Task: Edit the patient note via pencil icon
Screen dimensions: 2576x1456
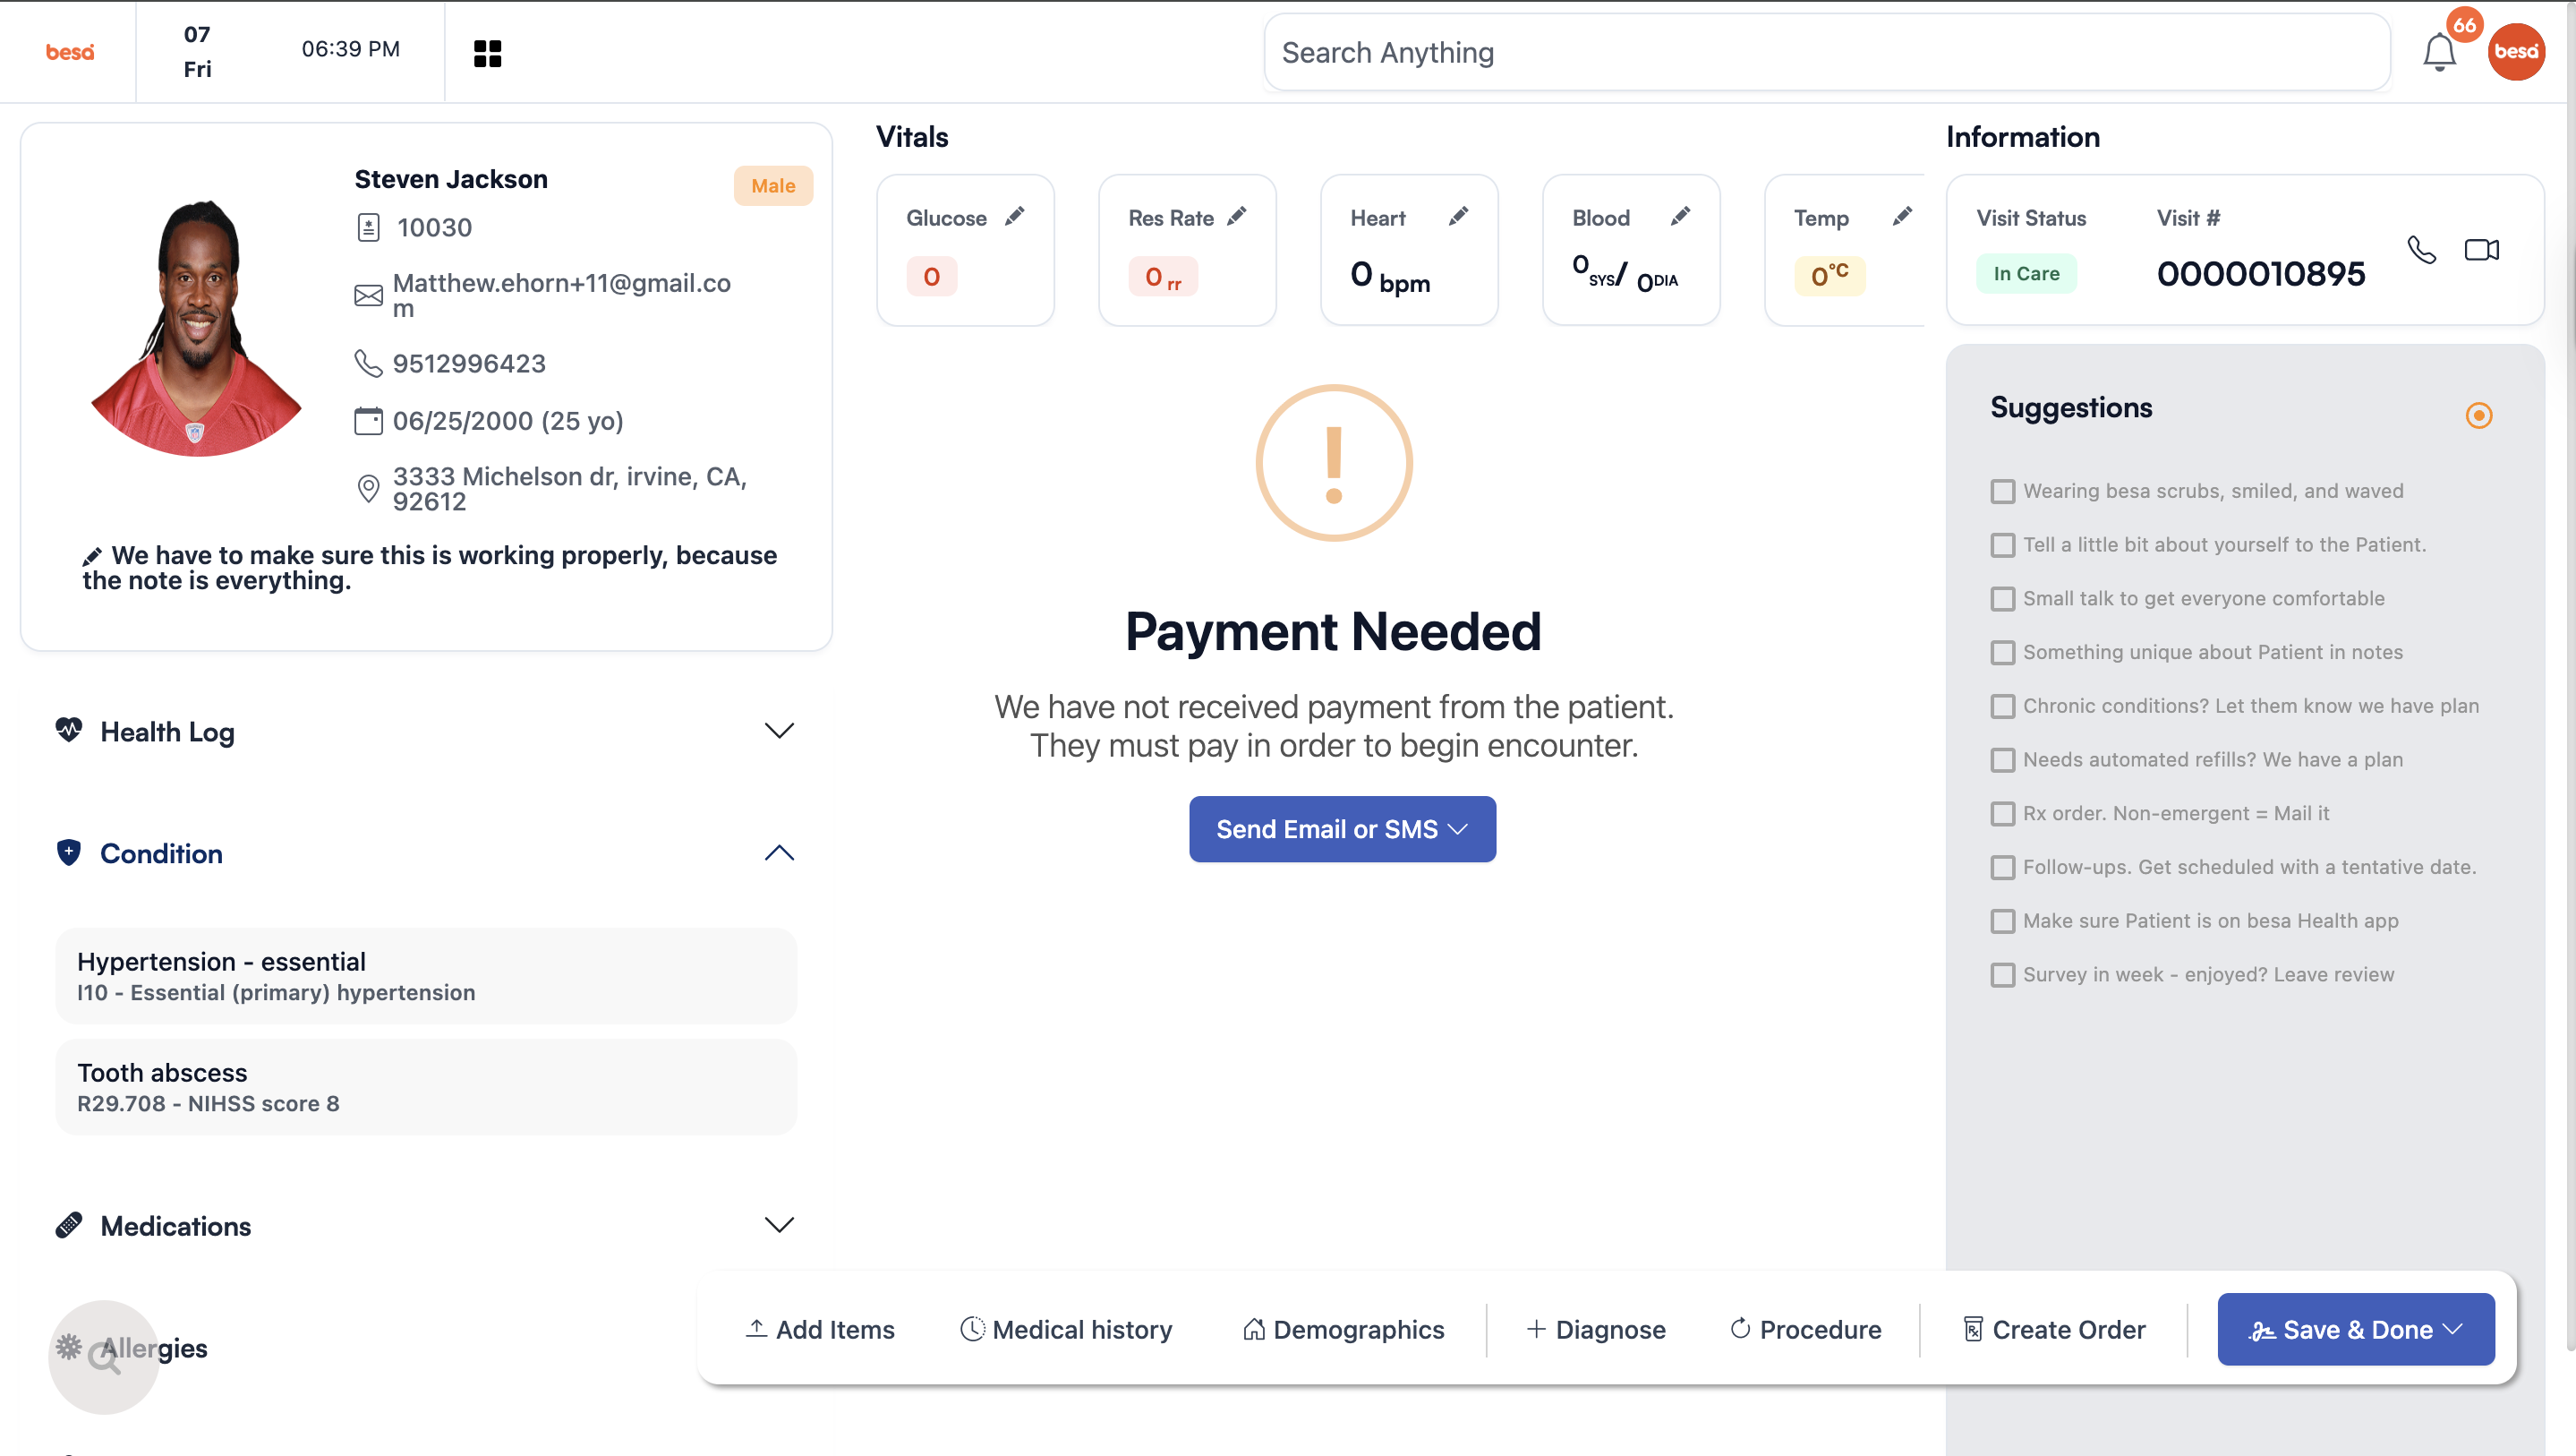Action: coord(92,555)
